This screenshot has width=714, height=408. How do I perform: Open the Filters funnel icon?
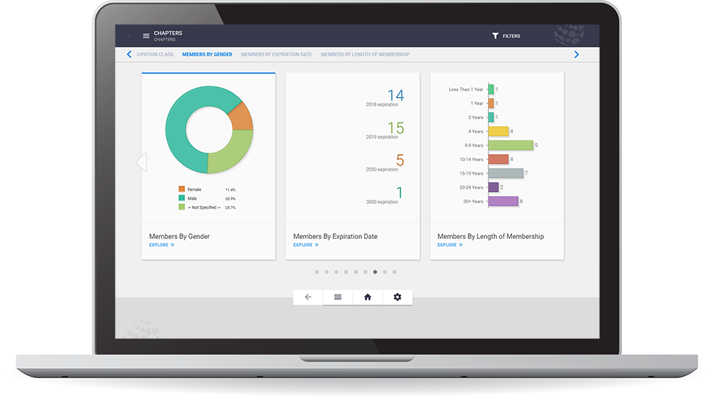(x=496, y=36)
